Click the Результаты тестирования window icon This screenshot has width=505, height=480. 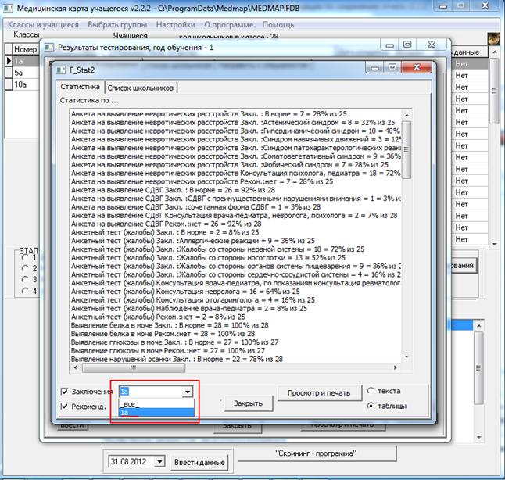point(49,48)
